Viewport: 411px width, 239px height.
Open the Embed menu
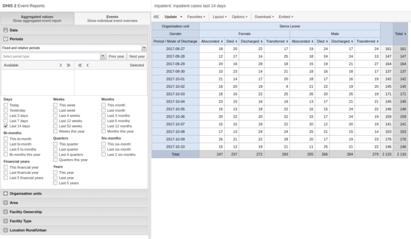click(286, 17)
